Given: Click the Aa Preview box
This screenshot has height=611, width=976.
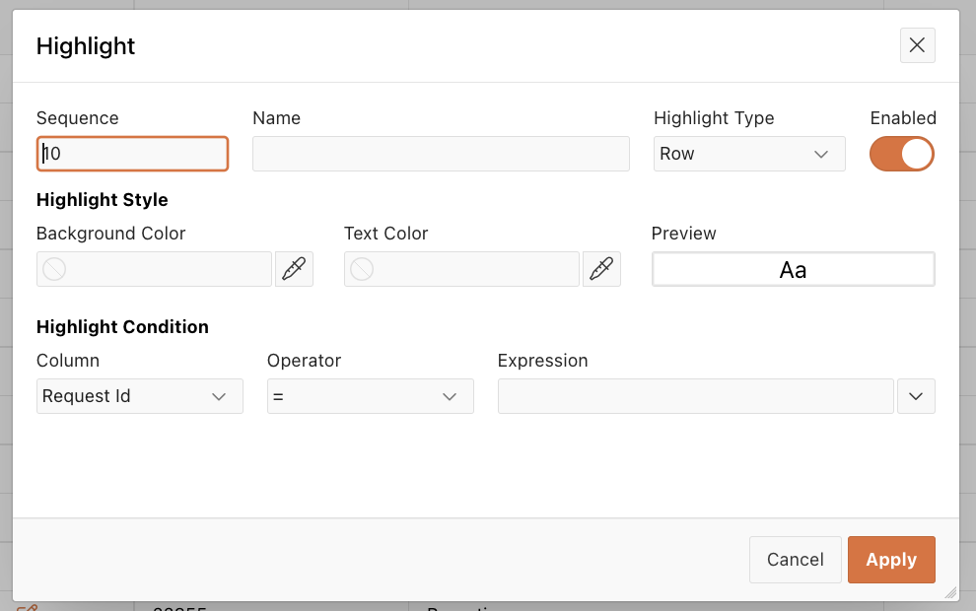Looking at the screenshot, I should click(793, 269).
